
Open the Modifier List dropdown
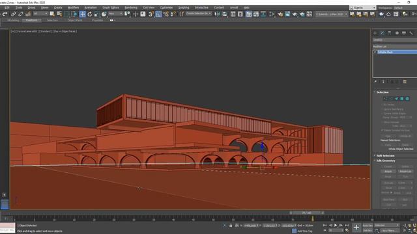point(395,46)
